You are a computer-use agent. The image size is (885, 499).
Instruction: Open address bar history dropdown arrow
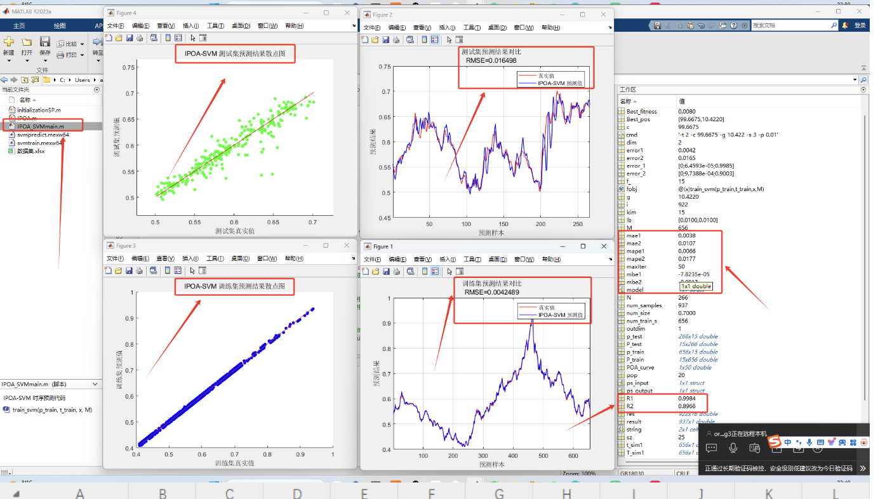coord(854,80)
